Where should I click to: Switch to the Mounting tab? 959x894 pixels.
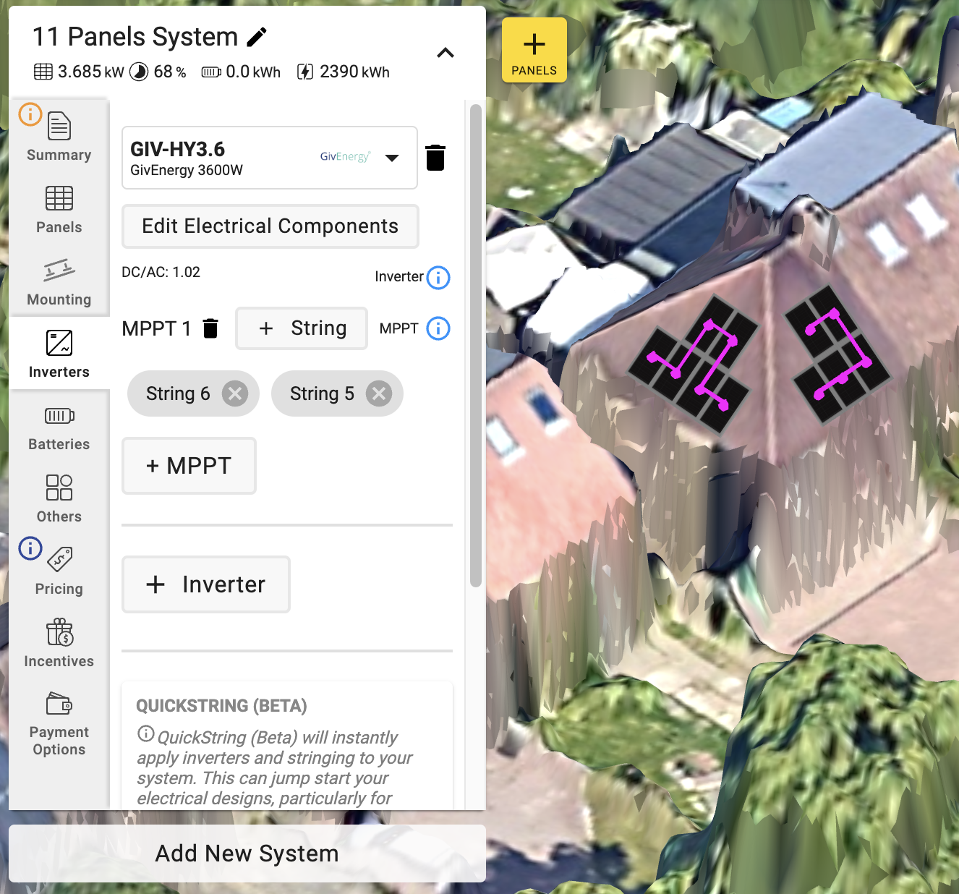(x=59, y=281)
